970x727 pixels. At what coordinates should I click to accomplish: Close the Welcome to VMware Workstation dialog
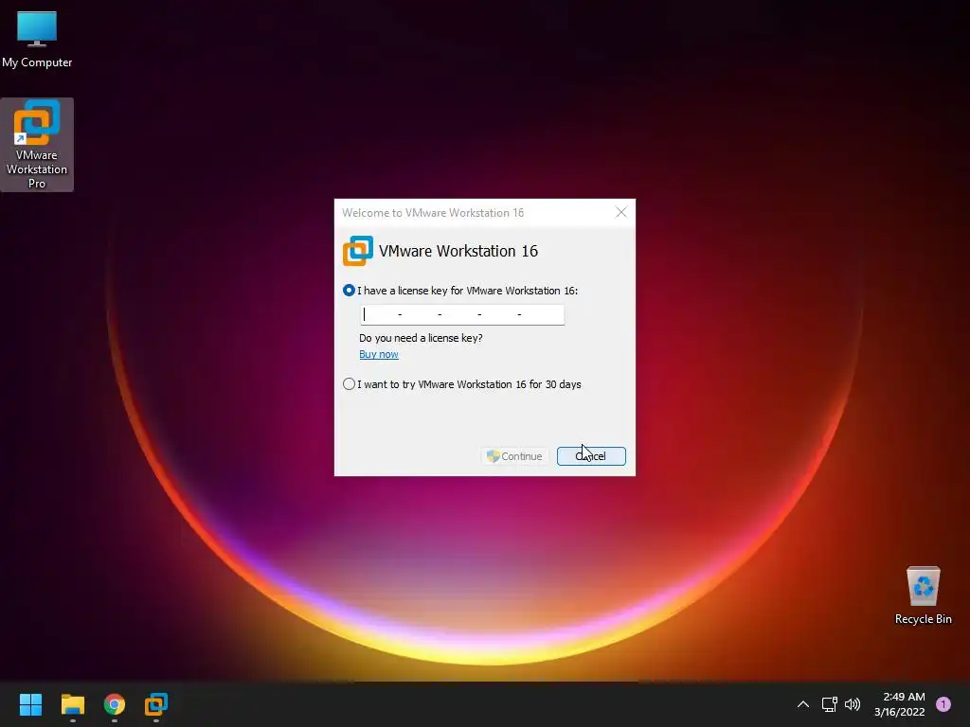[621, 213]
